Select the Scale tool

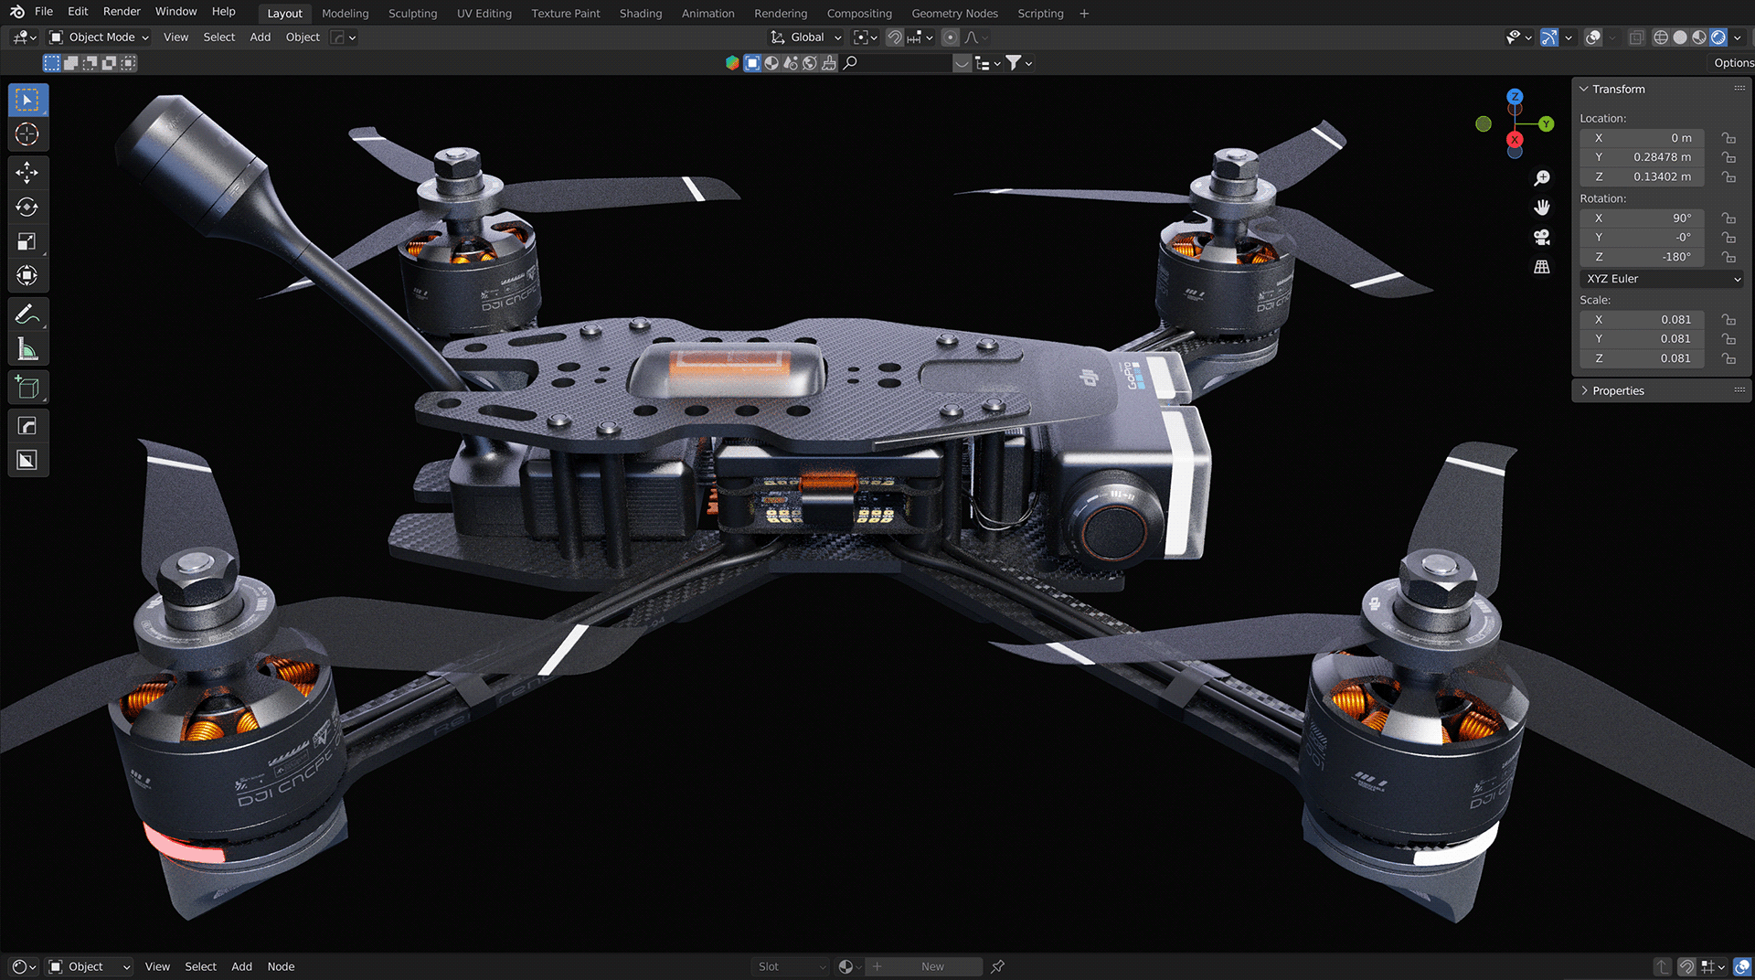coord(27,240)
